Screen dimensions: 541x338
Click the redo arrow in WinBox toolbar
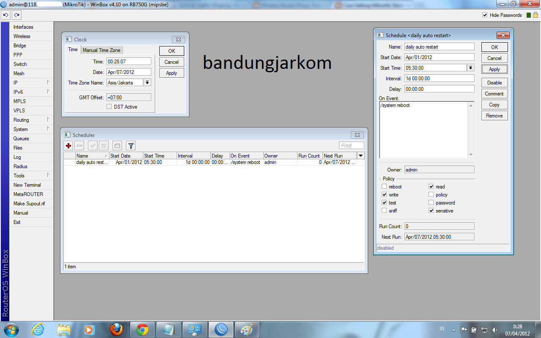16,15
